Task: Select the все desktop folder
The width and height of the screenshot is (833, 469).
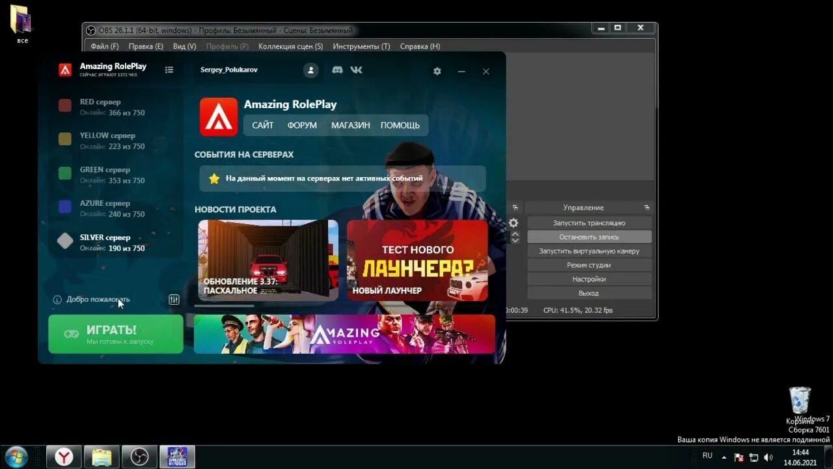Action: click(22, 24)
